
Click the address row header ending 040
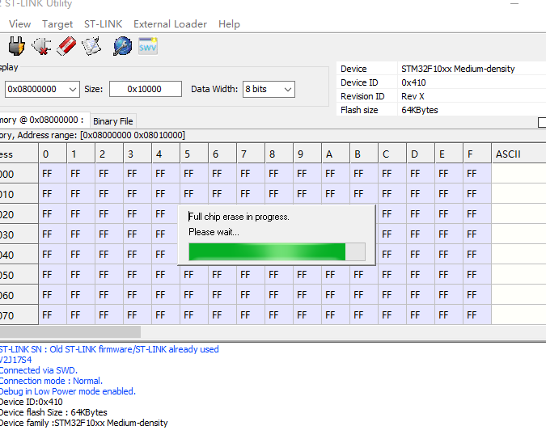coord(19,255)
